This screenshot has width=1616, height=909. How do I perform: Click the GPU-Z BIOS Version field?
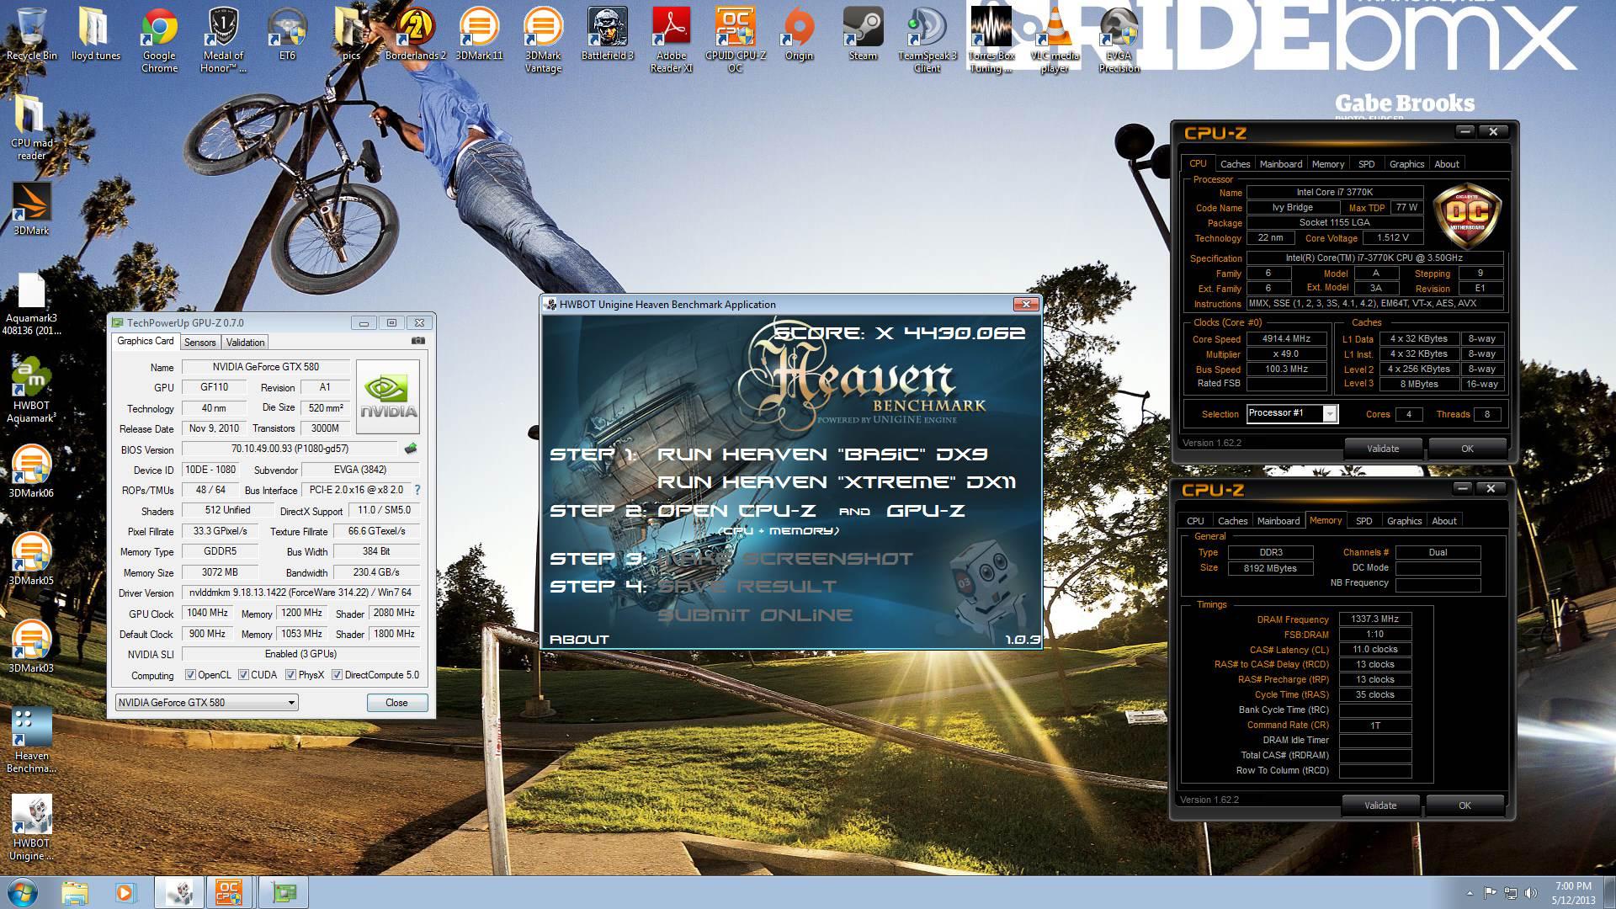point(290,449)
